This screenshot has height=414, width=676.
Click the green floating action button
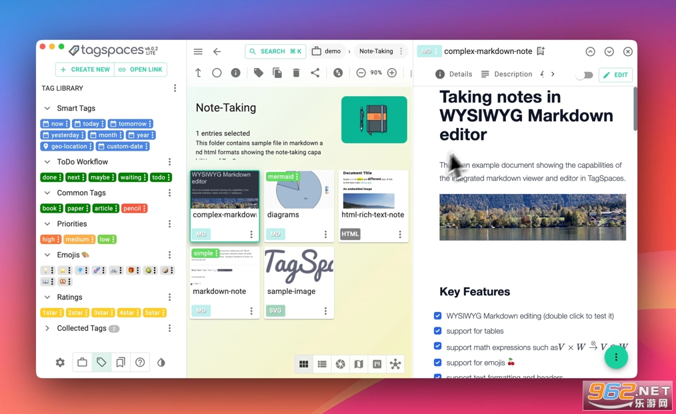pyautogui.click(x=616, y=357)
